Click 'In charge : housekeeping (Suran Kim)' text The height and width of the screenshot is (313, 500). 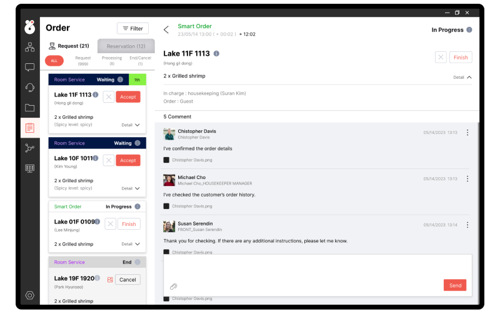click(204, 93)
